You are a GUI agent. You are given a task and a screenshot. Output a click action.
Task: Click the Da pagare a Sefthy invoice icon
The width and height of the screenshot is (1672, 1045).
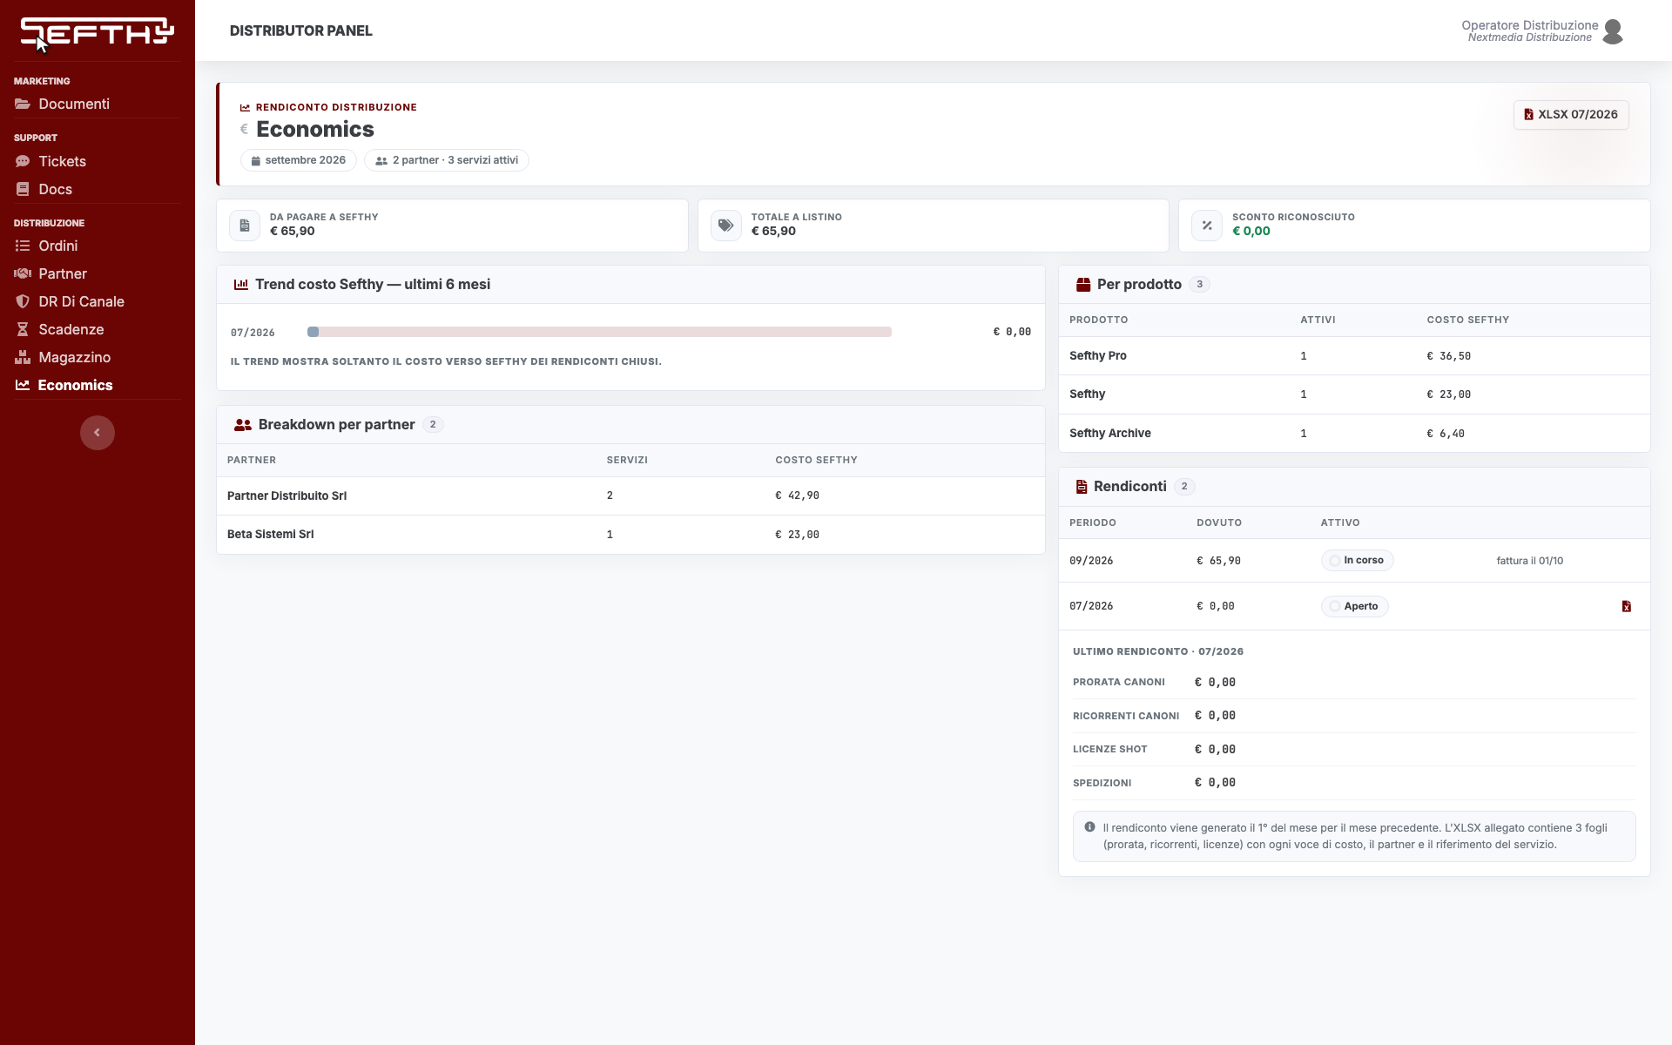click(x=245, y=226)
